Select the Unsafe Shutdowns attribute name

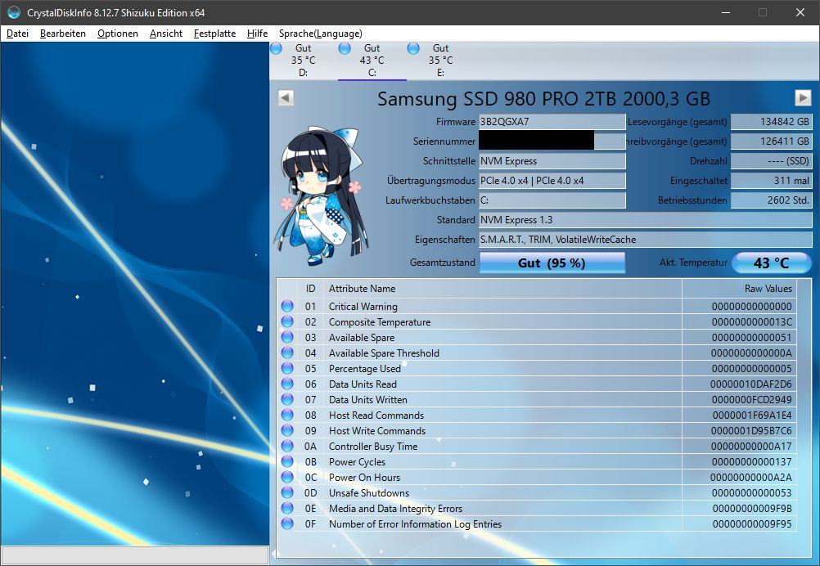[x=369, y=493]
